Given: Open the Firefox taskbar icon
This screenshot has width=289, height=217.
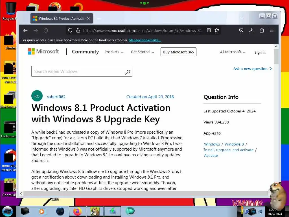Looking at the screenshot, I should (77, 211).
